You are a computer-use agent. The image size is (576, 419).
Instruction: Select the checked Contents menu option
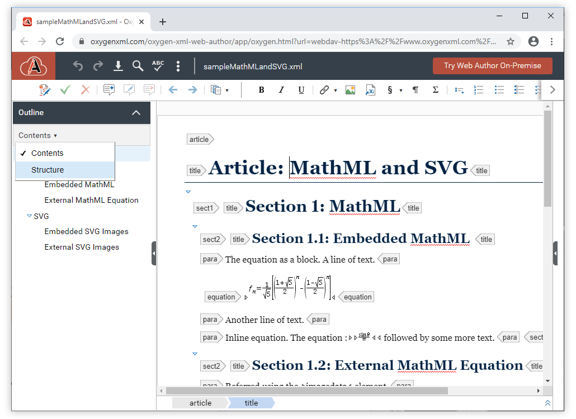click(65, 153)
